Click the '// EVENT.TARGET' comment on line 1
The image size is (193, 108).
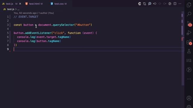click(x=26, y=17)
